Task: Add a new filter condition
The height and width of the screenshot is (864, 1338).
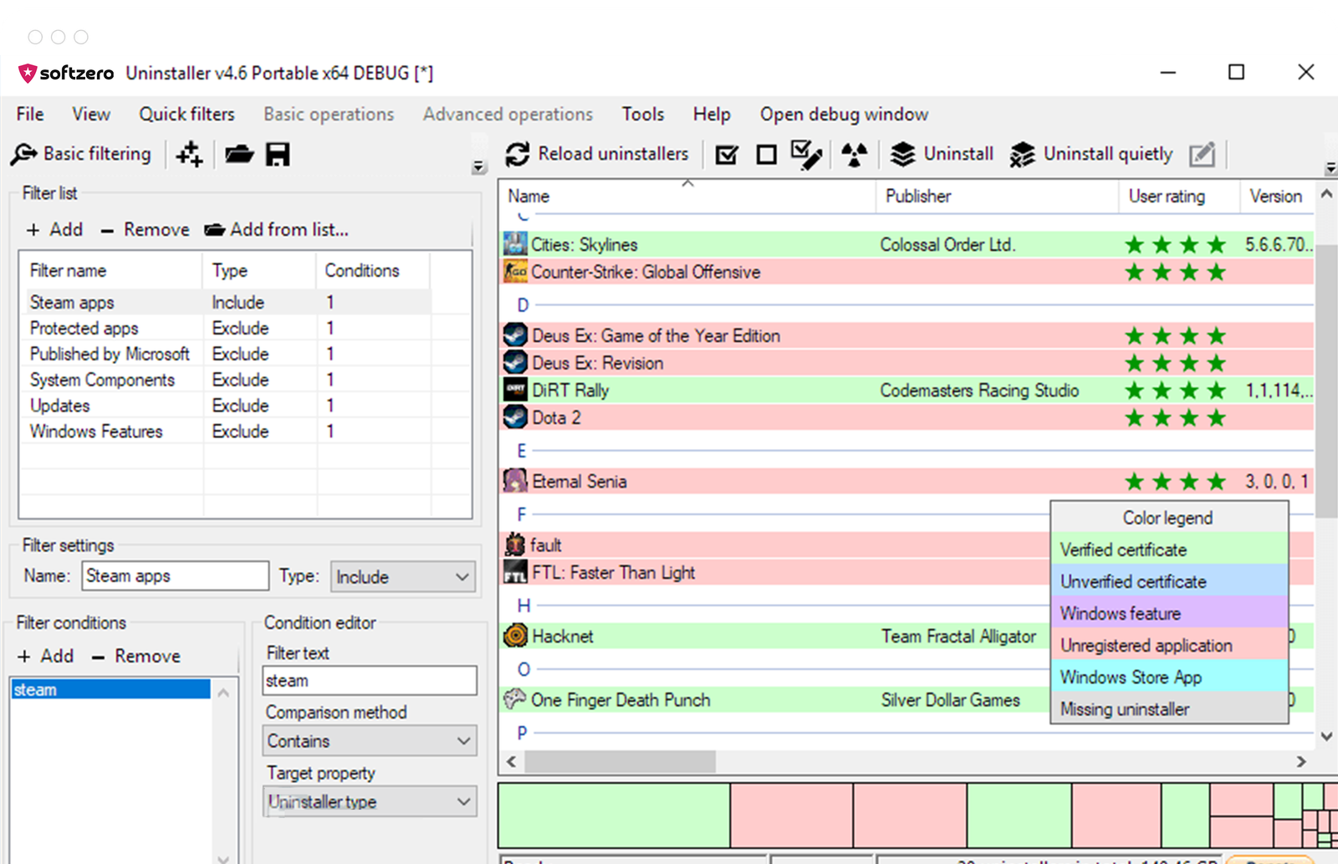Action: tap(46, 656)
